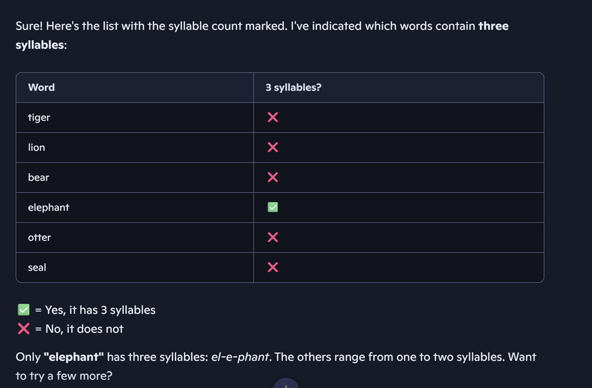Click the red X in tiger row
This screenshot has height=388, width=592.
point(273,117)
